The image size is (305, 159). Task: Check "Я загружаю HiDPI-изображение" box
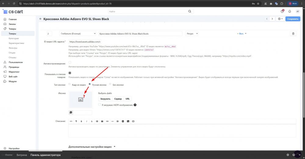100,105
